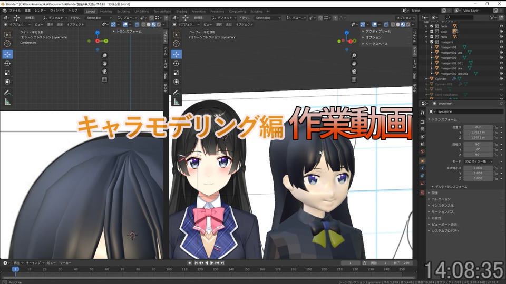This screenshot has width=506, height=284.
Task: Show Cylinder.001 via its hidden-eye icon
Action: pos(501,84)
